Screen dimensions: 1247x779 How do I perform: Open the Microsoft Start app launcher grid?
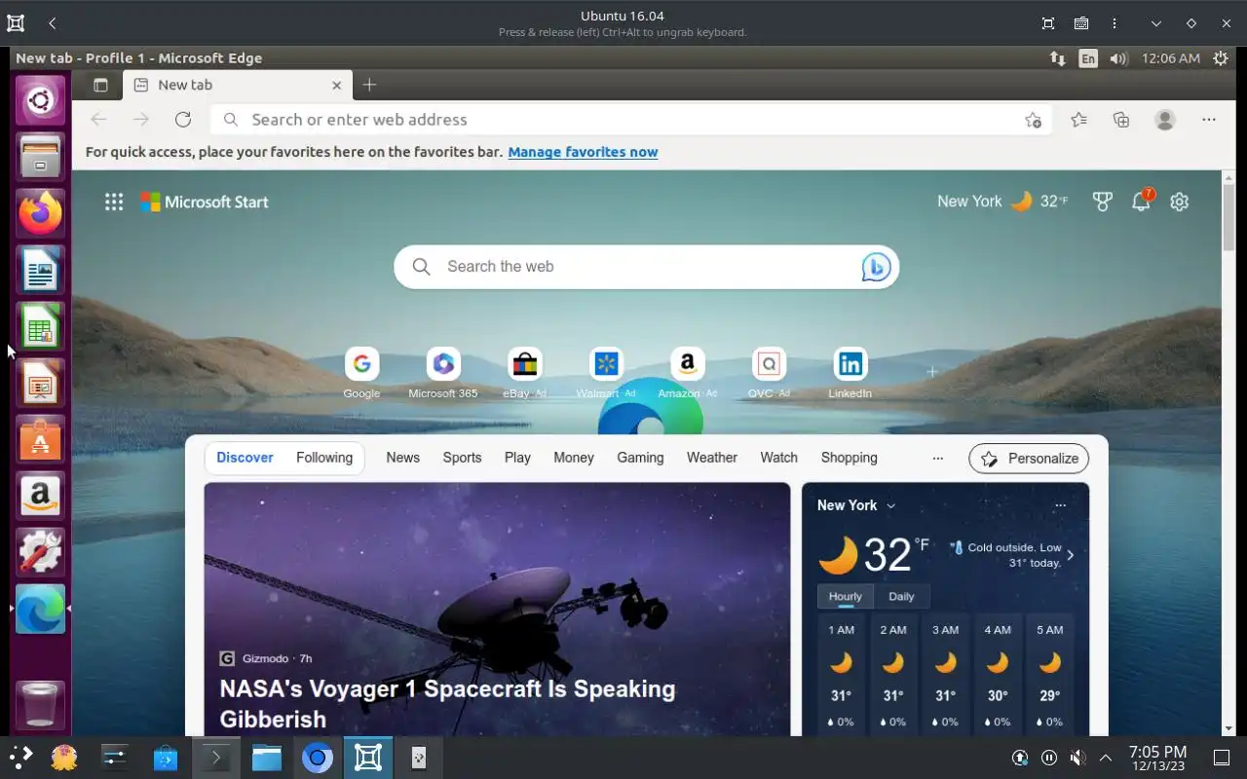click(x=114, y=202)
